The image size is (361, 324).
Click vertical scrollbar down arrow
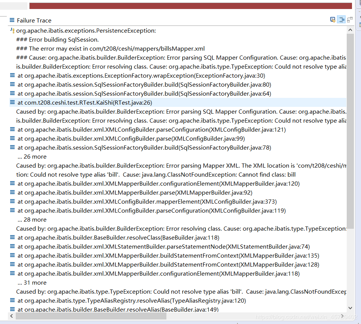(350, 308)
